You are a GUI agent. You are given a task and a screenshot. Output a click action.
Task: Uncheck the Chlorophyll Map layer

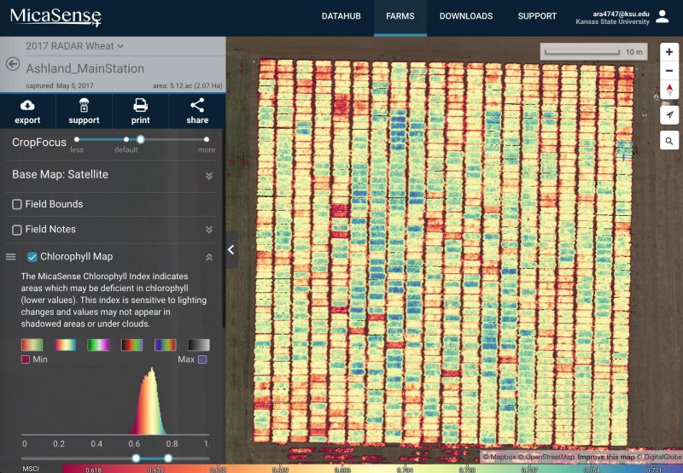32,256
